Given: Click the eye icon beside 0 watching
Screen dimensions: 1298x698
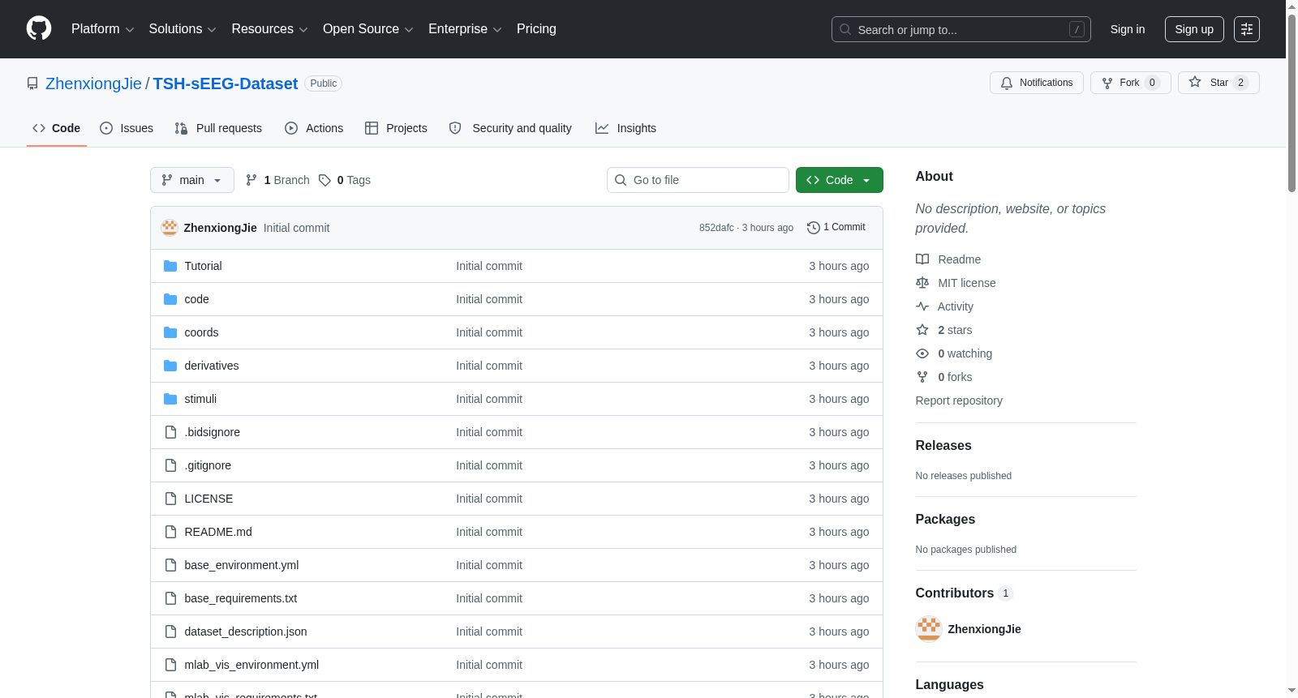Looking at the screenshot, I should tap(922, 353).
